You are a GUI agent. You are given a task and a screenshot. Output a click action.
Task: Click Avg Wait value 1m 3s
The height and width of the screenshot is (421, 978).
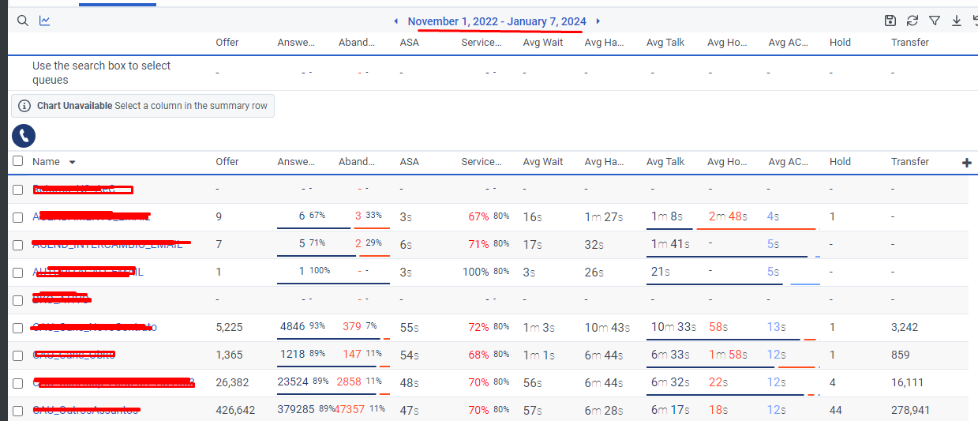click(x=539, y=327)
